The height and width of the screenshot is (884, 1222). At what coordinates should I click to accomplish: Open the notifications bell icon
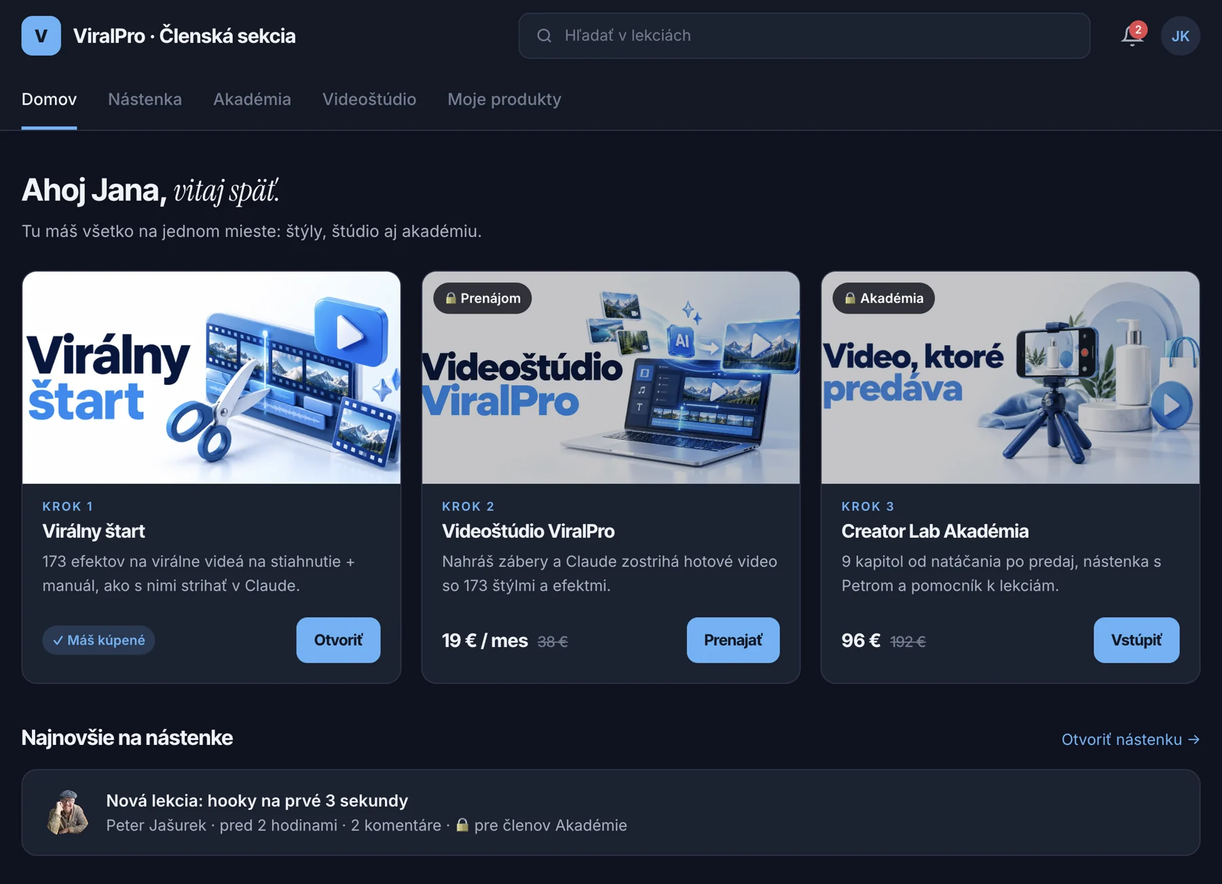pyautogui.click(x=1132, y=35)
